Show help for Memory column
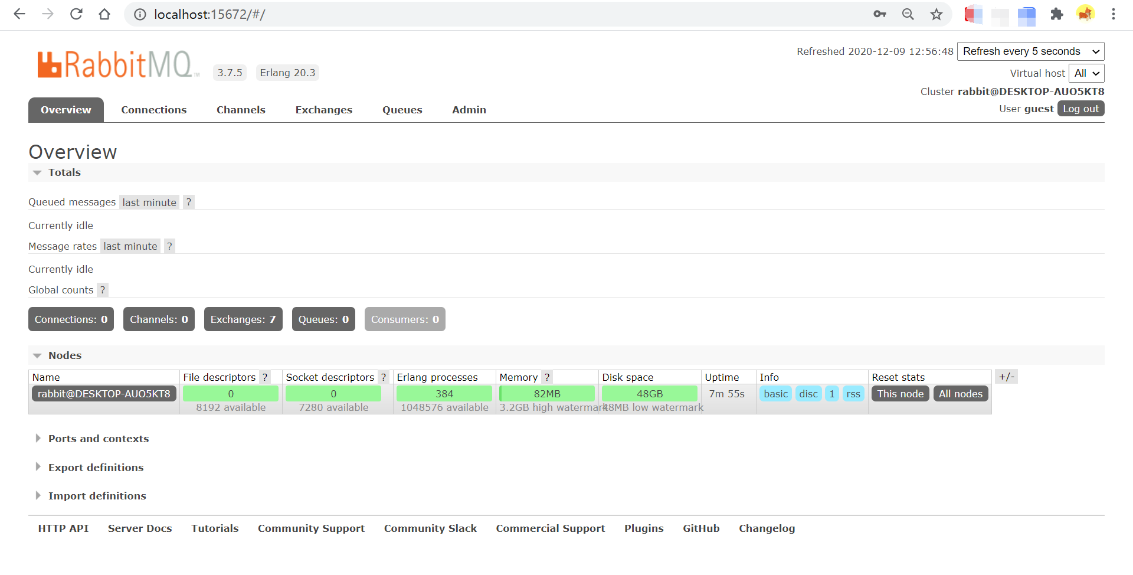This screenshot has height=575, width=1133. [x=547, y=377]
